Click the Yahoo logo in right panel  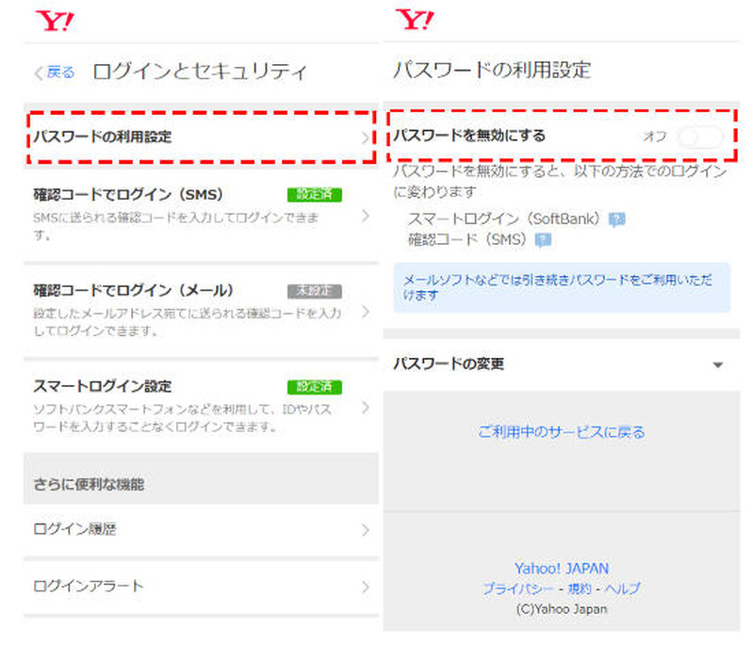pyautogui.click(x=416, y=19)
